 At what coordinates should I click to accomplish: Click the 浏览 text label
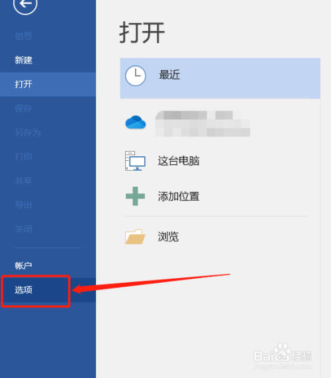[x=168, y=237]
